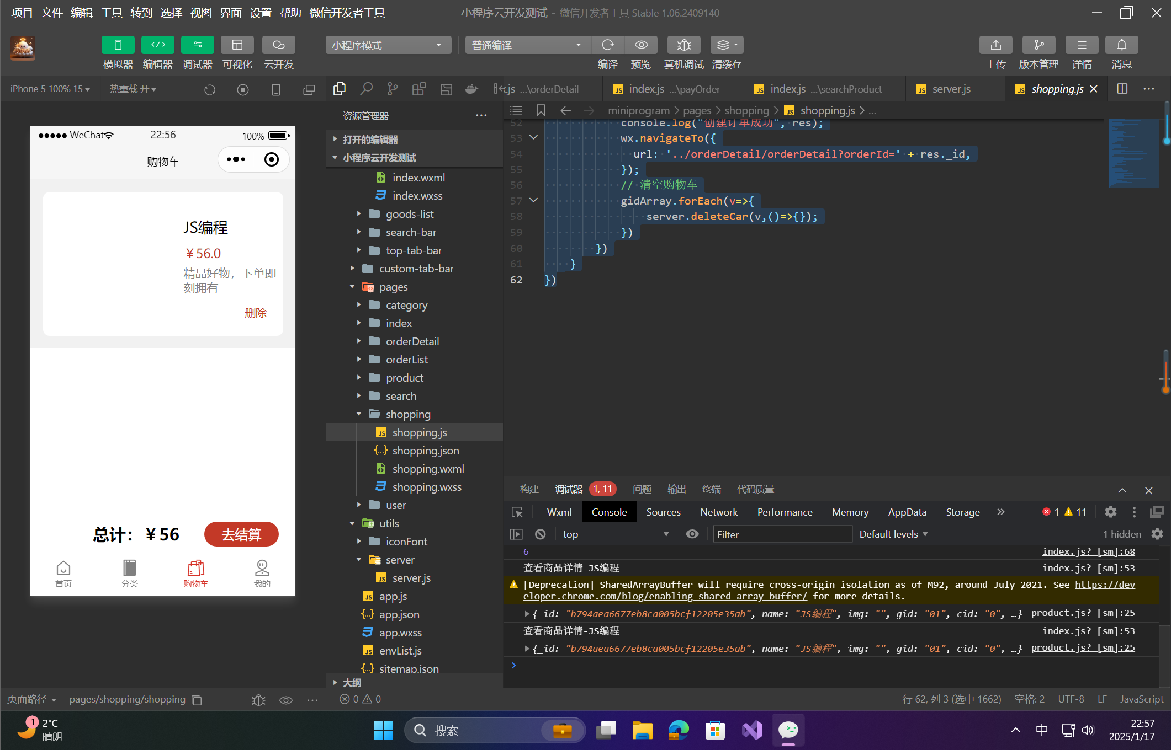Open the Default levels dropdown

[893, 534]
